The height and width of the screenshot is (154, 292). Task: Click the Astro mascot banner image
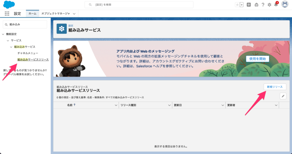click(x=71, y=61)
